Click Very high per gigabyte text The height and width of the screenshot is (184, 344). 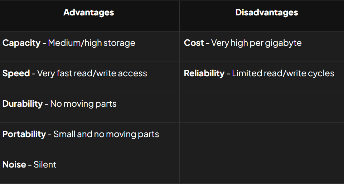256,43
